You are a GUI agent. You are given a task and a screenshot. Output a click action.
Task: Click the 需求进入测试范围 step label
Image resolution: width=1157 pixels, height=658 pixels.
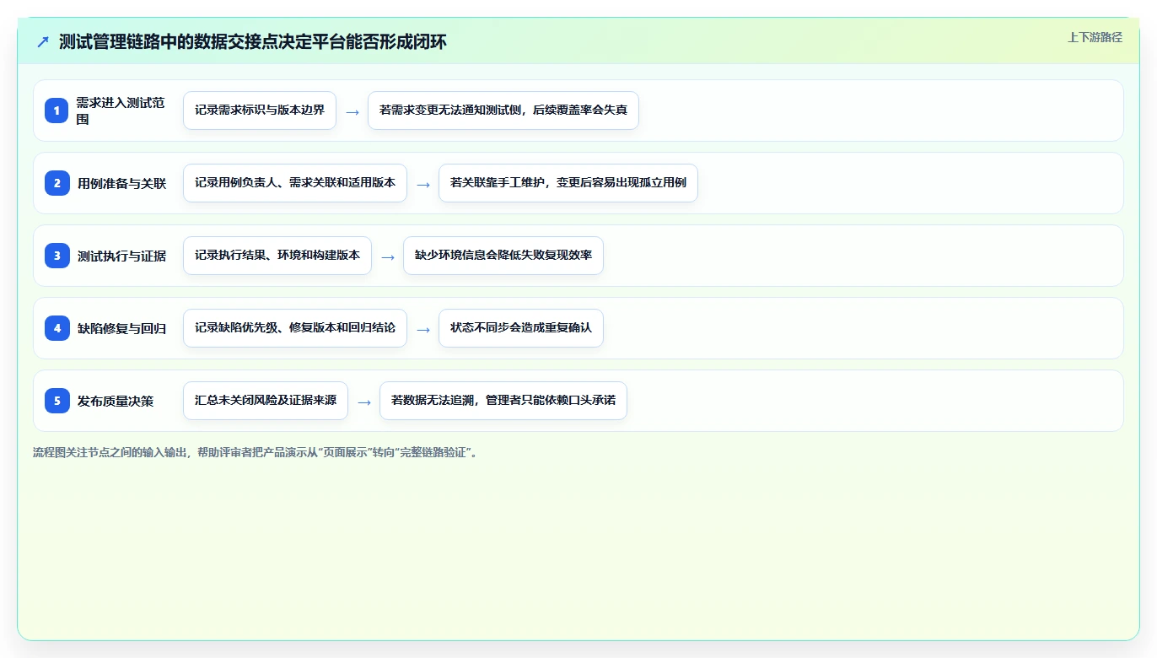tap(121, 111)
